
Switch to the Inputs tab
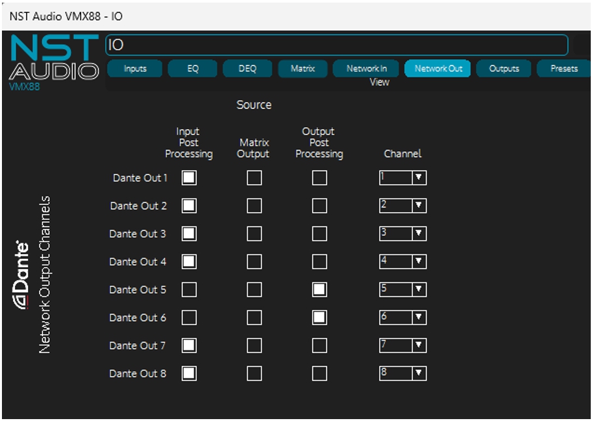(134, 69)
